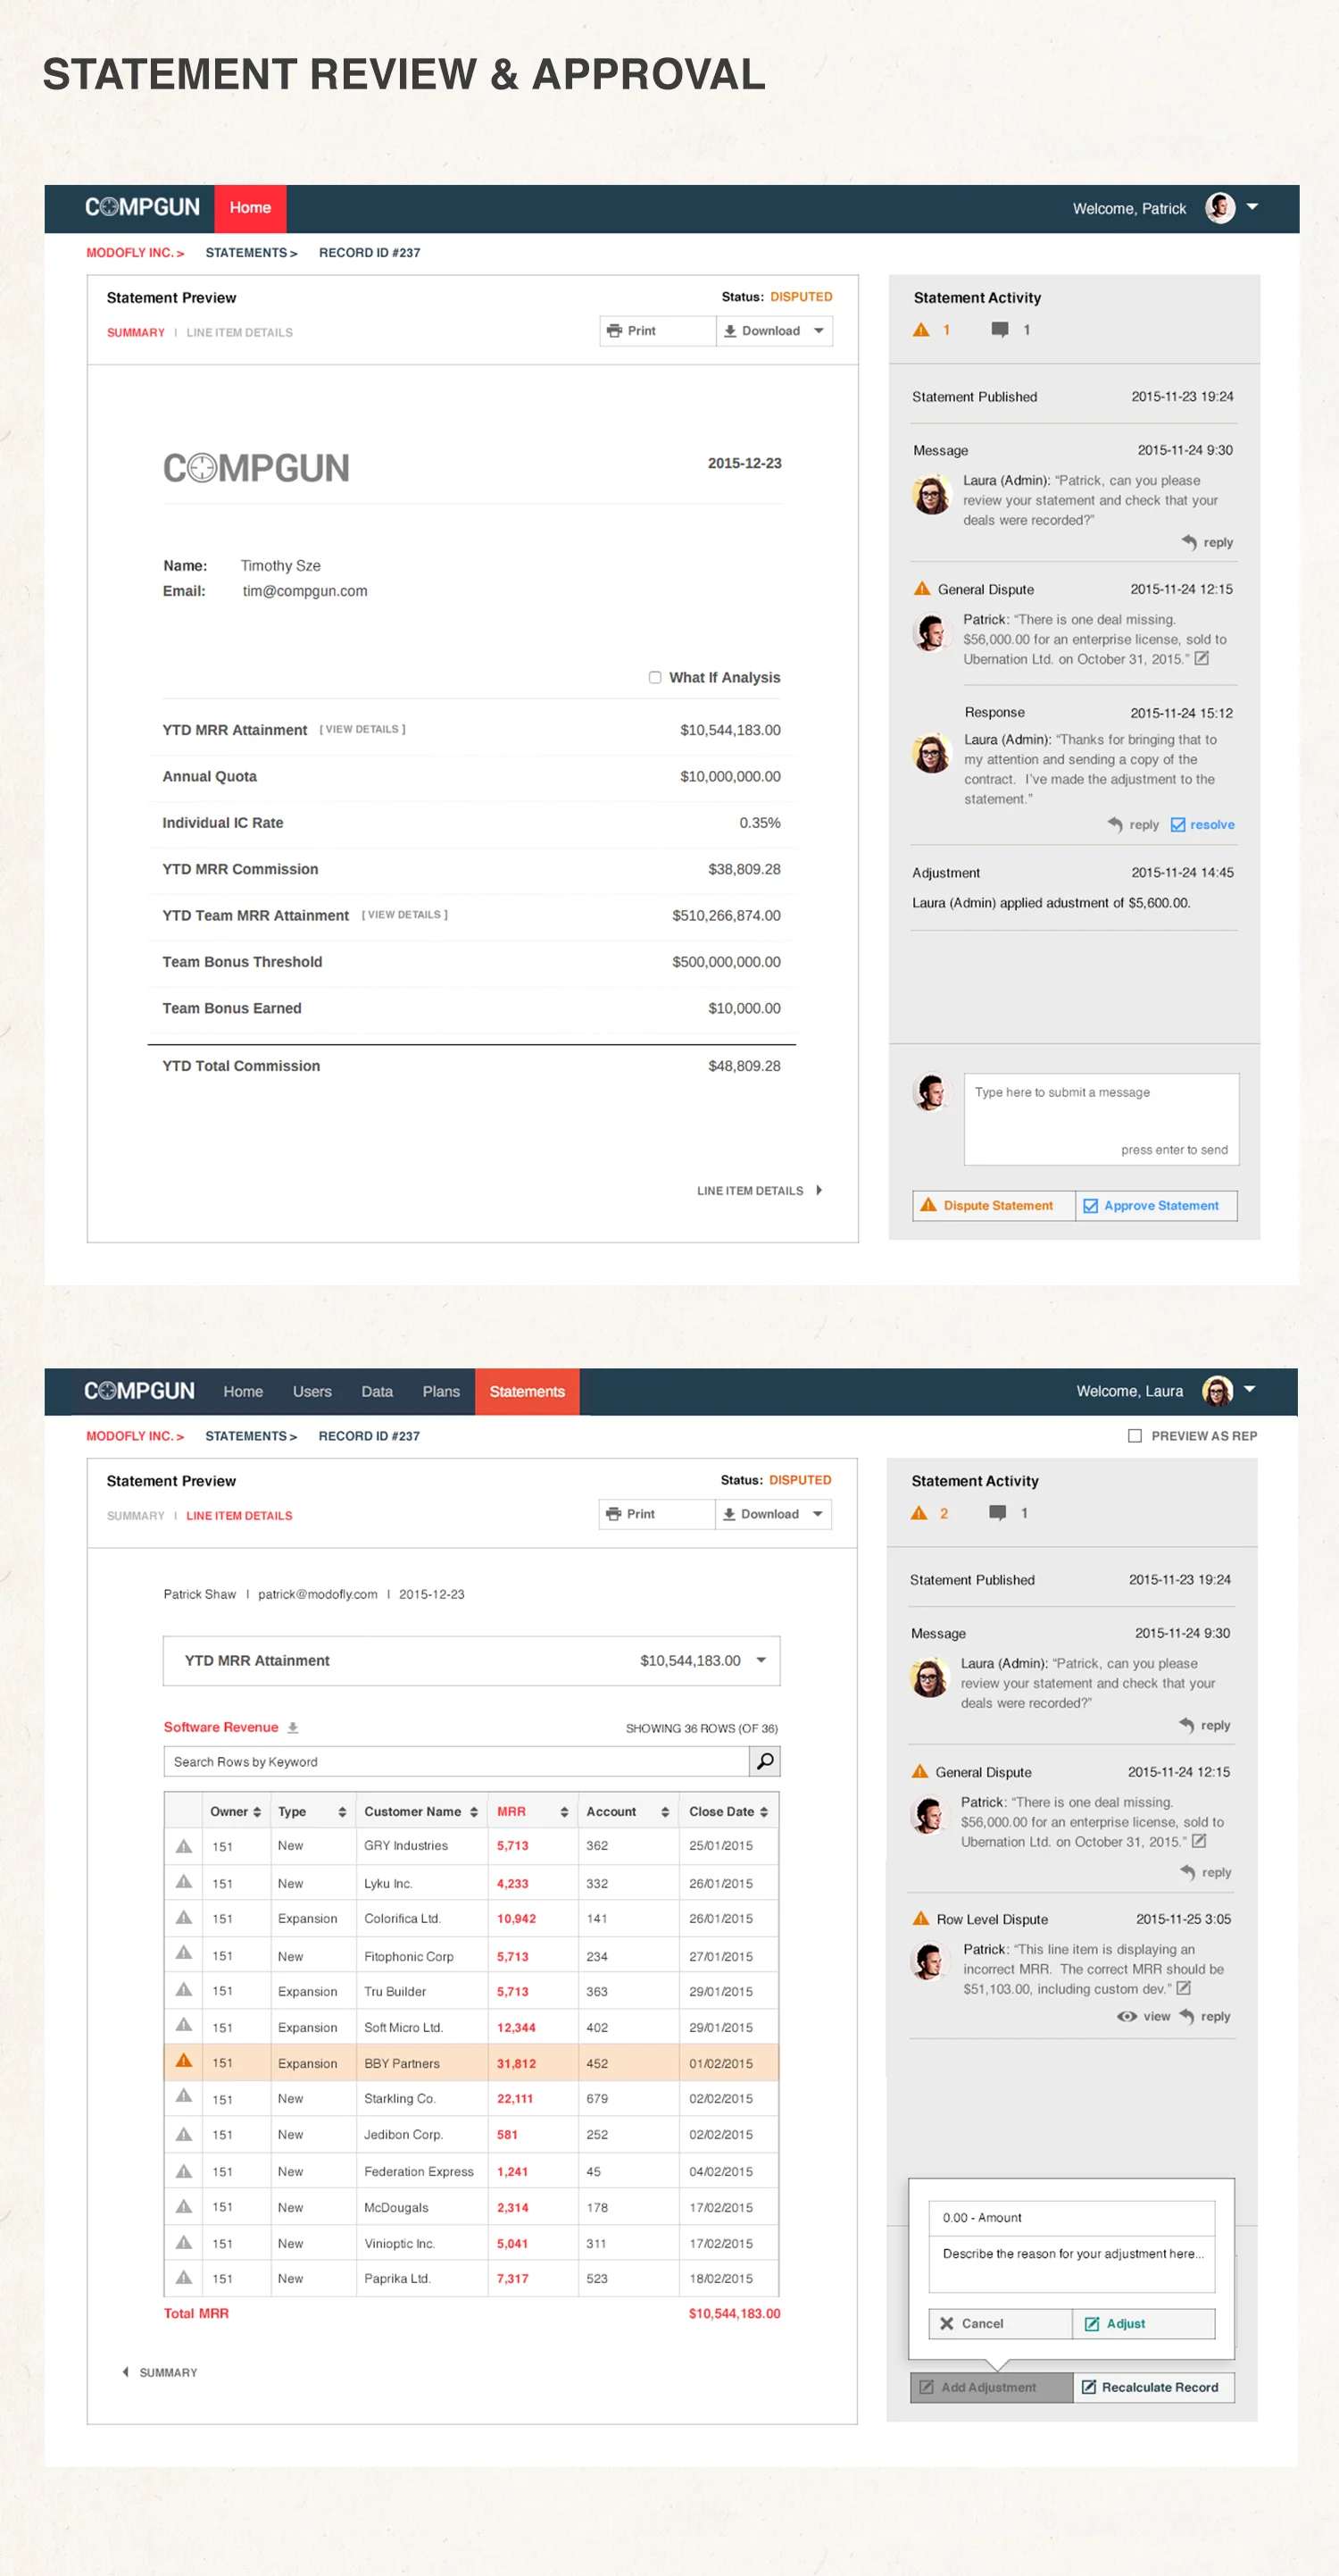Click the dispute warning icon count in upper activity
1339x2576 pixels.
(931, 330)
